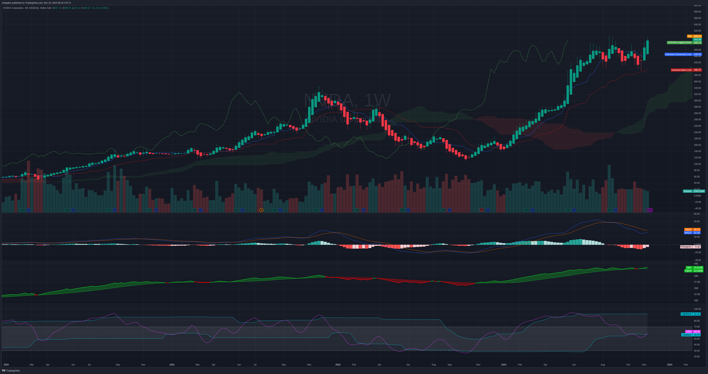Open the February 2022 earnings E marker

point(357,210)
